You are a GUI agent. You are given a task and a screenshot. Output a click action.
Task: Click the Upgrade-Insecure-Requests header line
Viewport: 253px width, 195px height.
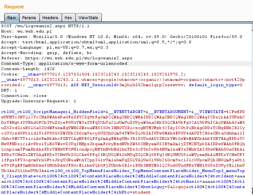click(x=38, y=101)
